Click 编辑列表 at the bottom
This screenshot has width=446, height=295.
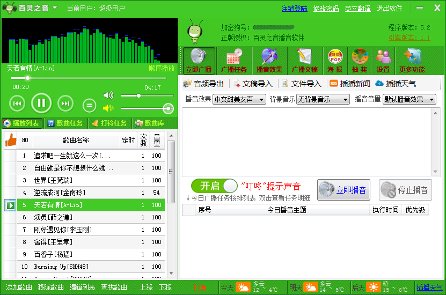coord(82,287)
